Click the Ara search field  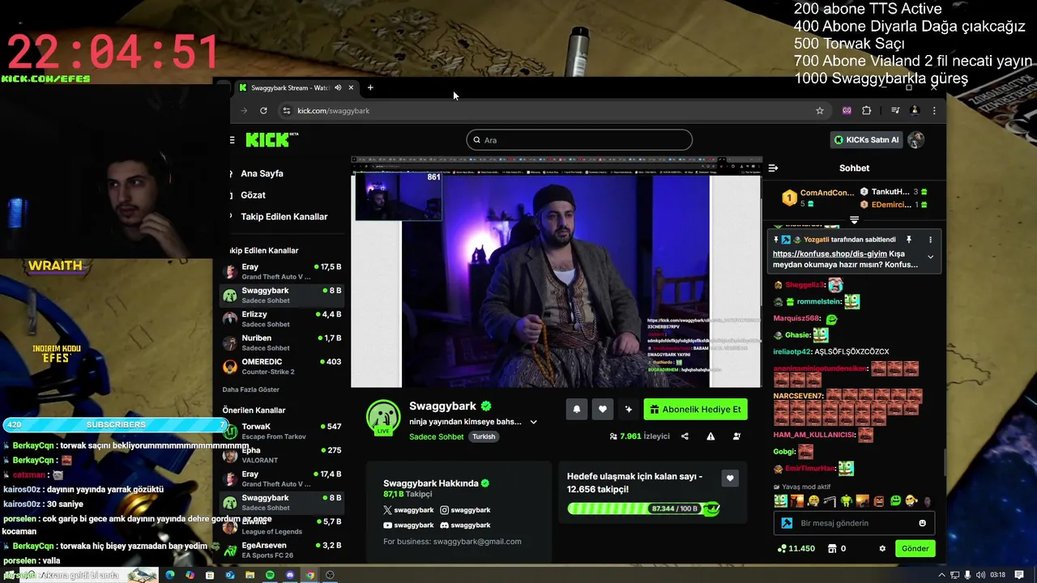579,139
